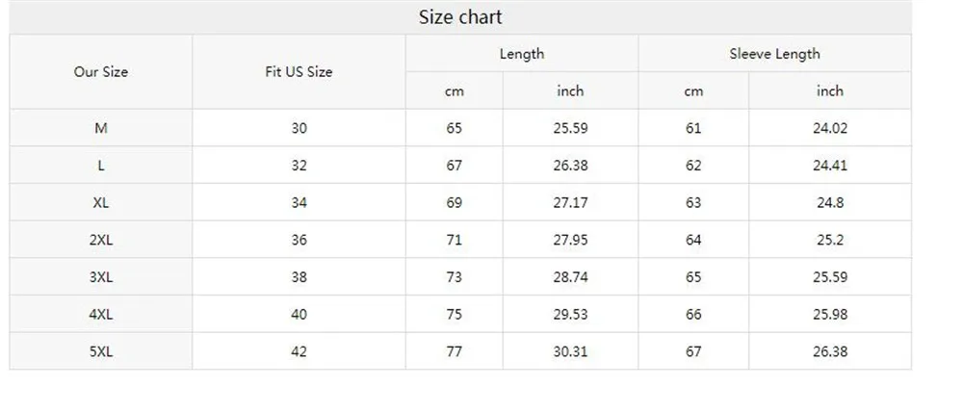Select the Fit US Size header

[x=299, y=72]
